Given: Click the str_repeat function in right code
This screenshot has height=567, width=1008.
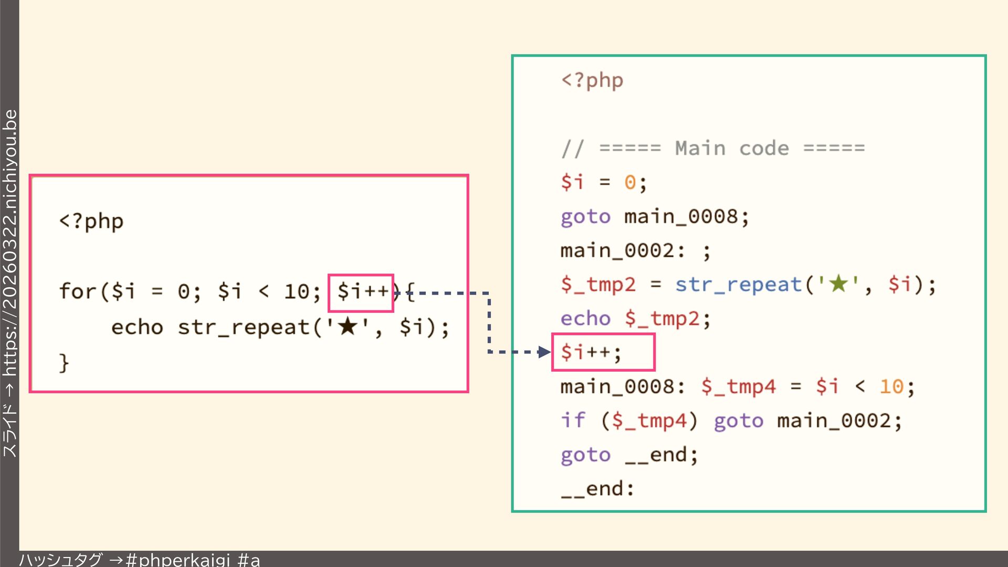Looking at the screenshot, I should (738, 285).
